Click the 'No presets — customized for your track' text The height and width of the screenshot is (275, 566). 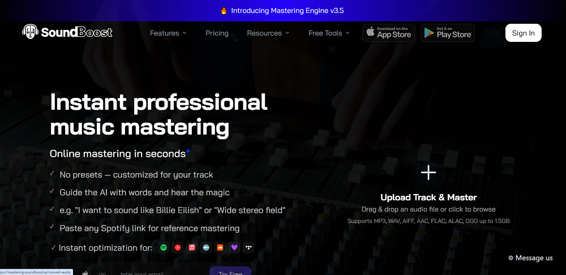136,175
